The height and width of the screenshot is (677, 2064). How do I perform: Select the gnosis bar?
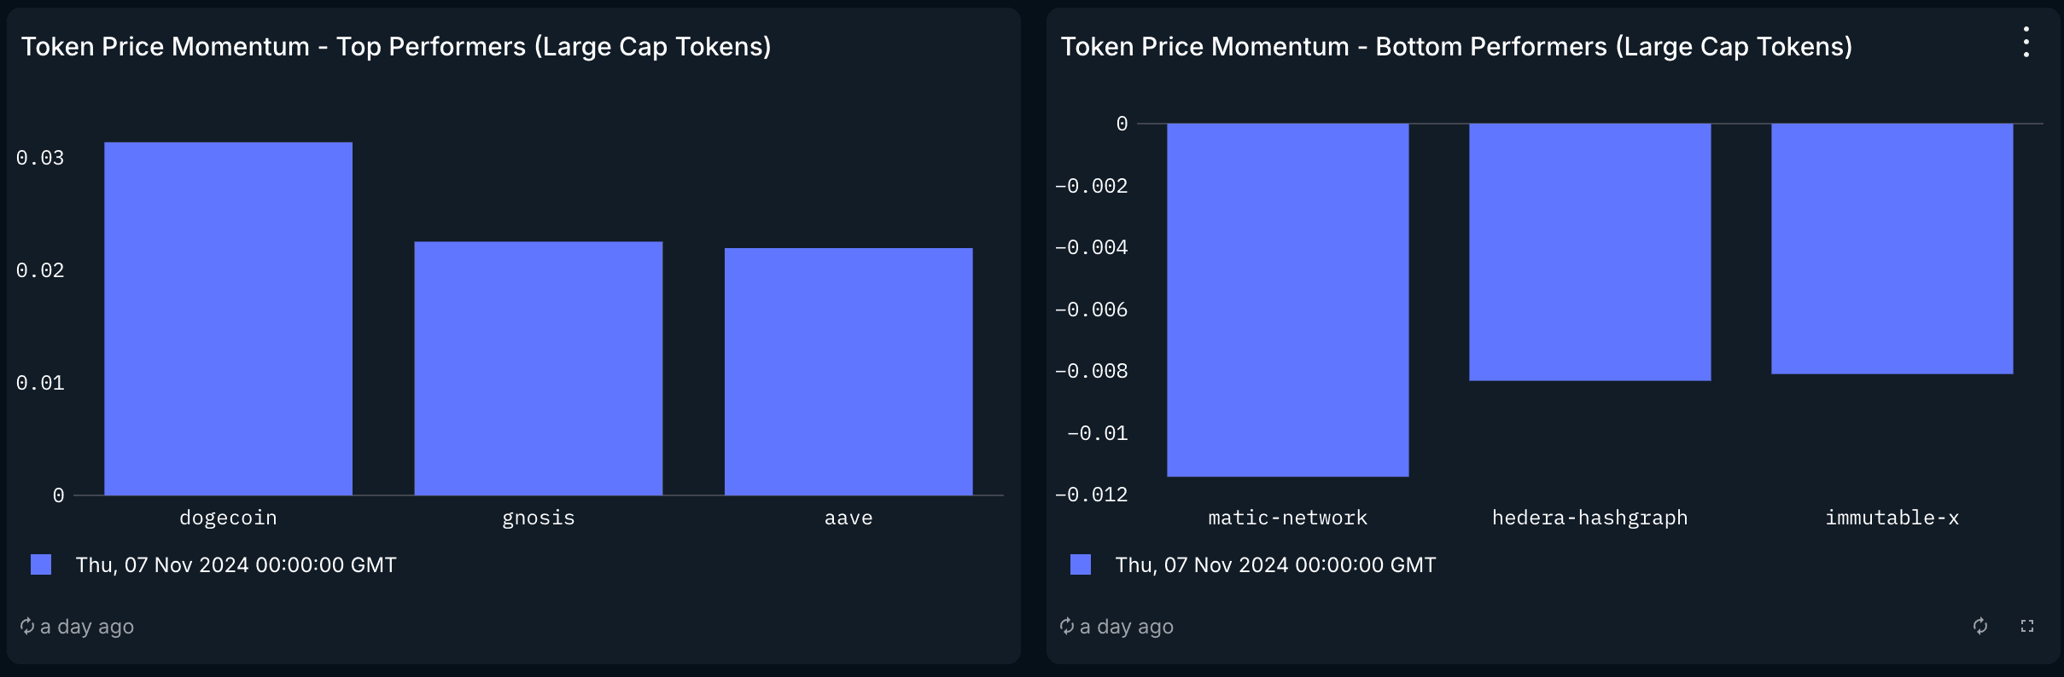(x=539, y=367)
